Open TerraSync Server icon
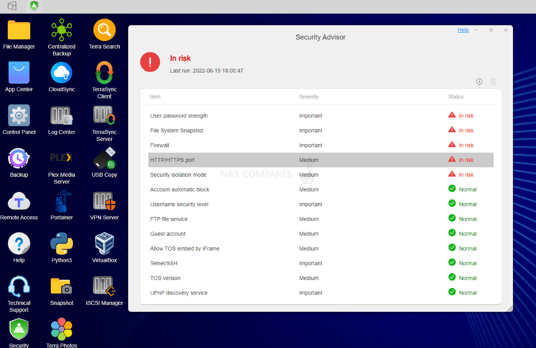 [104, 116]
